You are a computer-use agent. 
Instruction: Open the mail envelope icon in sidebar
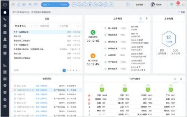5,32
